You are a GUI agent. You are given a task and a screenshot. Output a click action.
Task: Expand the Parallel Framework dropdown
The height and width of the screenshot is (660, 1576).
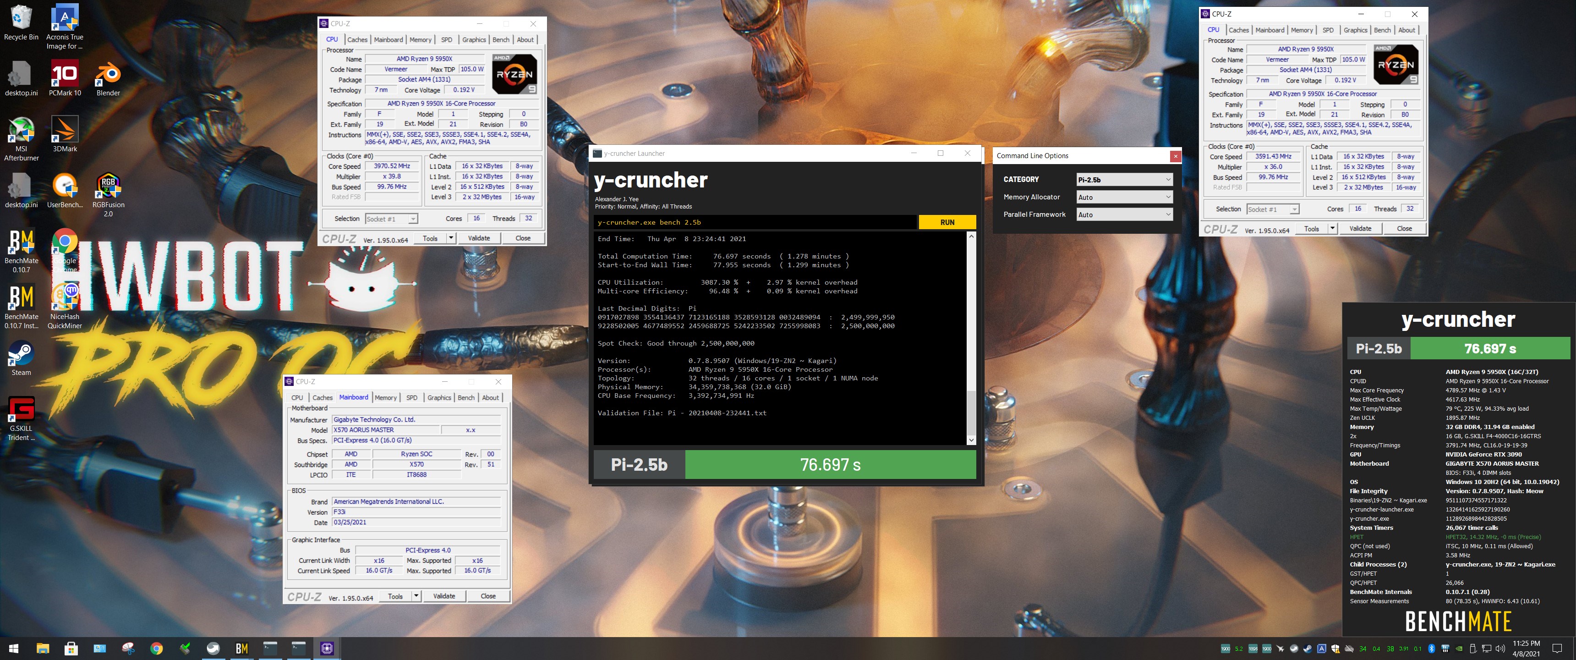[x=1124, y=214]
